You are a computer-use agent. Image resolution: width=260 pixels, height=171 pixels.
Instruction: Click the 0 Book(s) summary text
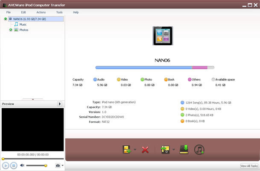(195, 121)
